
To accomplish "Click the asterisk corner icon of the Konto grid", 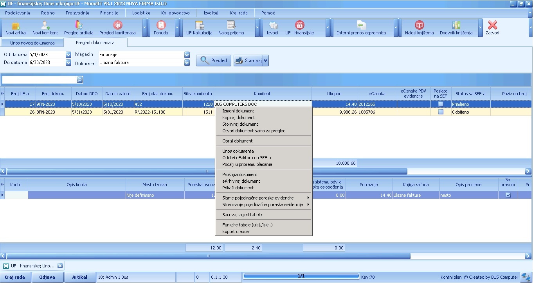I will (2, 185).
